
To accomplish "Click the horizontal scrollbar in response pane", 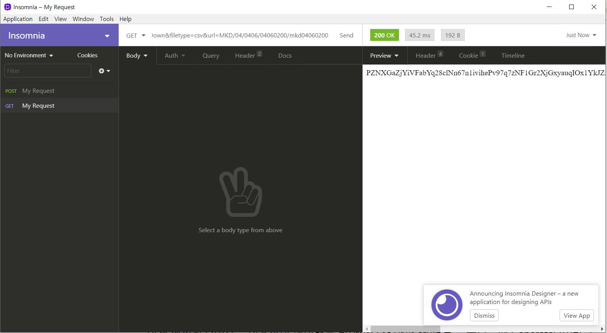I will click(x=405, y=329).
